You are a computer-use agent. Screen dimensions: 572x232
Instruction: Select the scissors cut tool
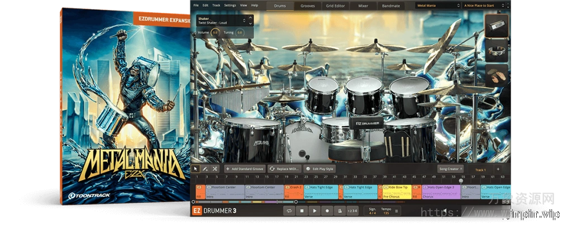click(215, 169)
